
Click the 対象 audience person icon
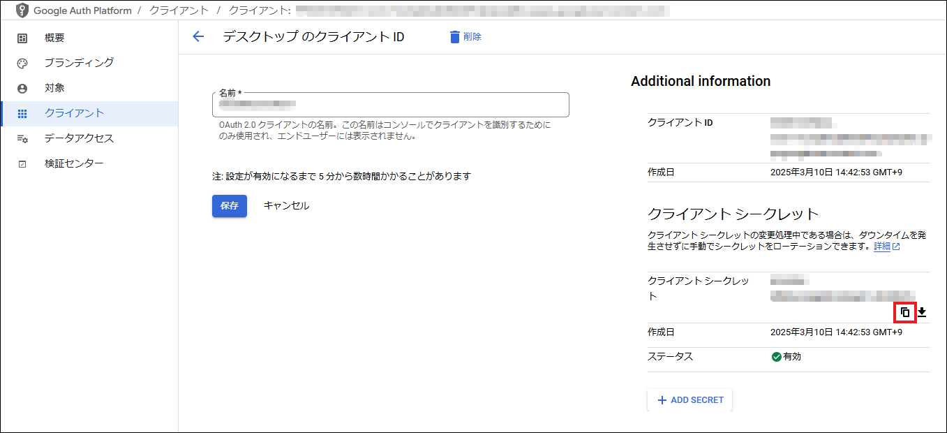[x=22, y=89]
